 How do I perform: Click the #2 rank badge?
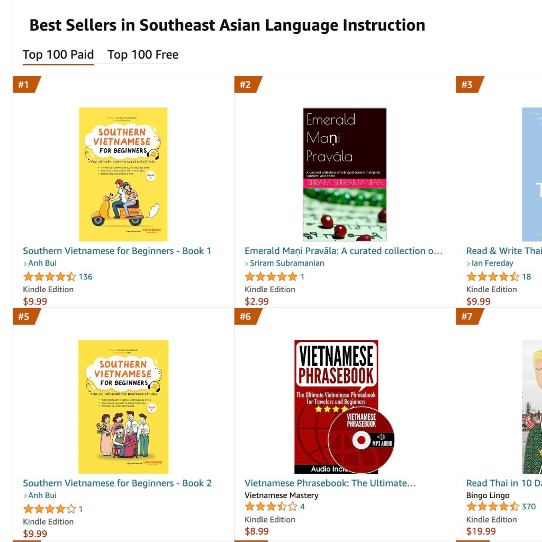pyautogui.click(x=244, y=84)
